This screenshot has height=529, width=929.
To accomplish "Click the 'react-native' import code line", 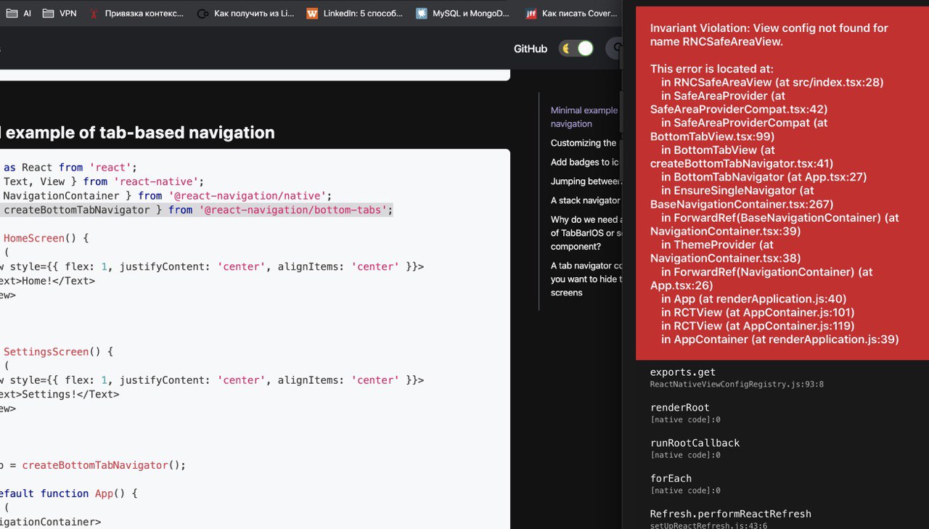I will 104,181.
